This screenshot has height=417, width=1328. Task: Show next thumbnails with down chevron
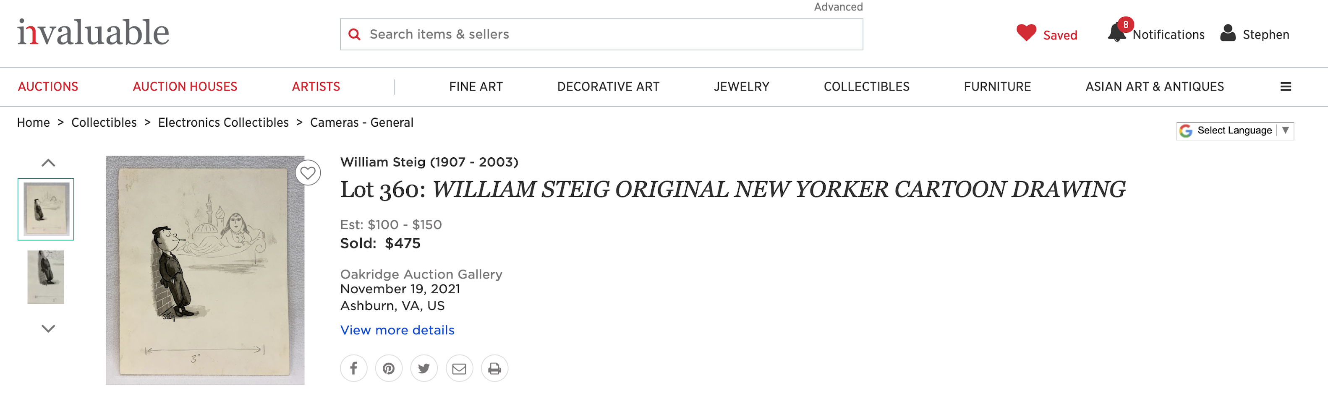coord(48,328)
